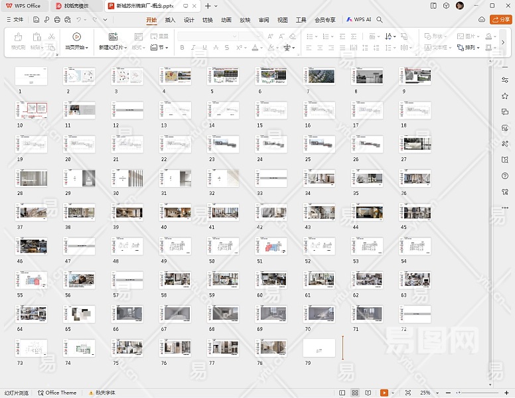Click the zoom out minus button
Viewport: 515px width, 398px height.
(449, 393)
